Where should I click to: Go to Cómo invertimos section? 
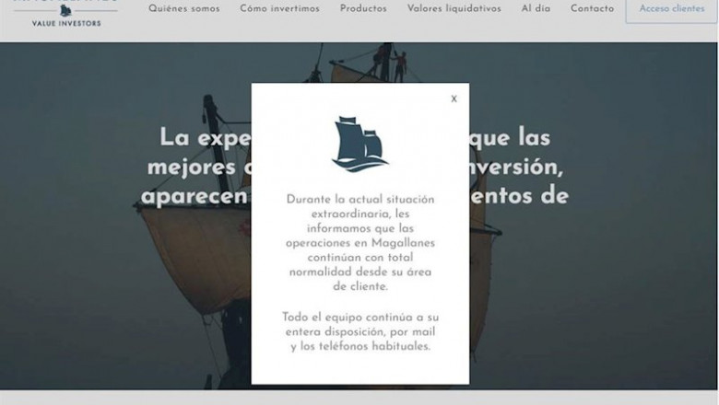click(x=279, y=8)
